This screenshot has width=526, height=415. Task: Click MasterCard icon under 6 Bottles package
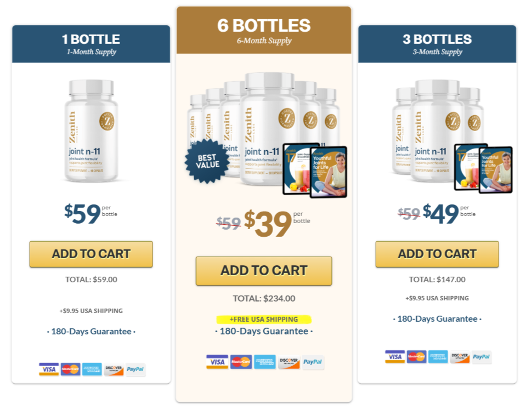(241, 362)
